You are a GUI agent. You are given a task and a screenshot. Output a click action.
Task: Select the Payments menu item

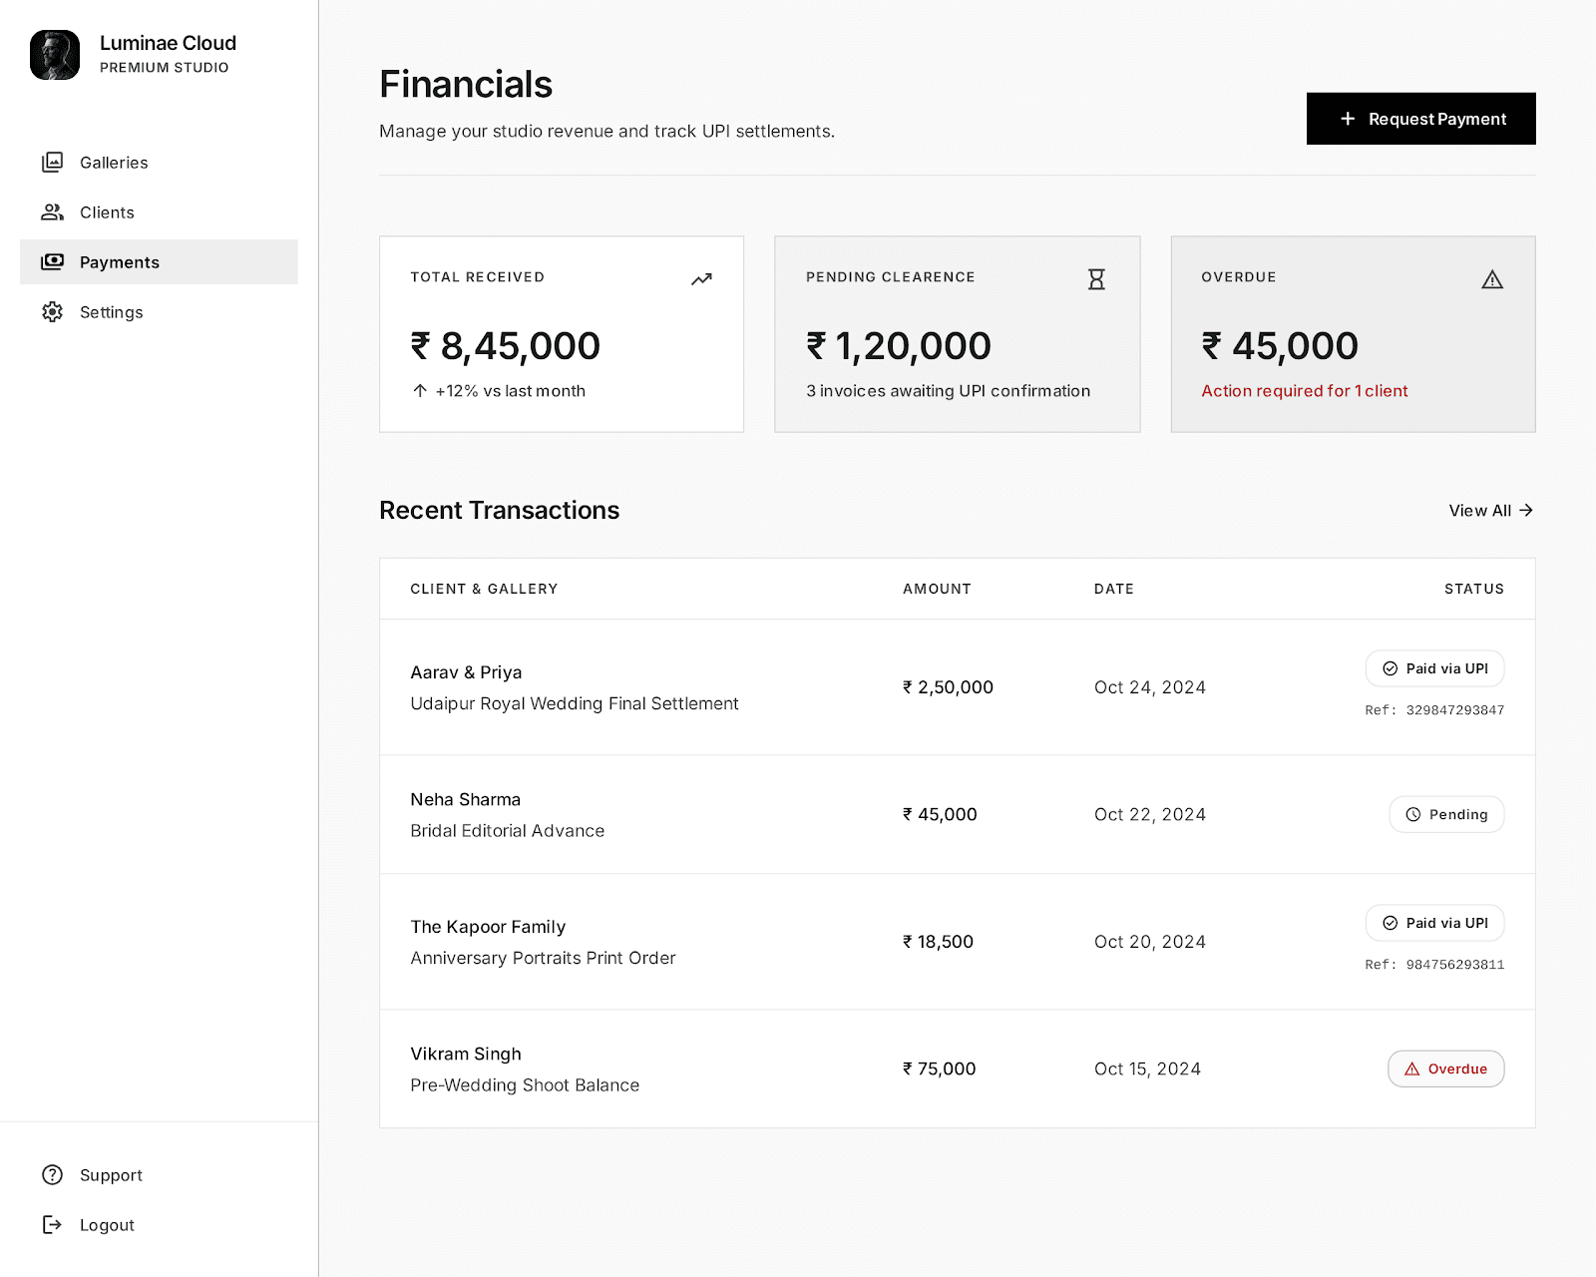tap(159, 262)
